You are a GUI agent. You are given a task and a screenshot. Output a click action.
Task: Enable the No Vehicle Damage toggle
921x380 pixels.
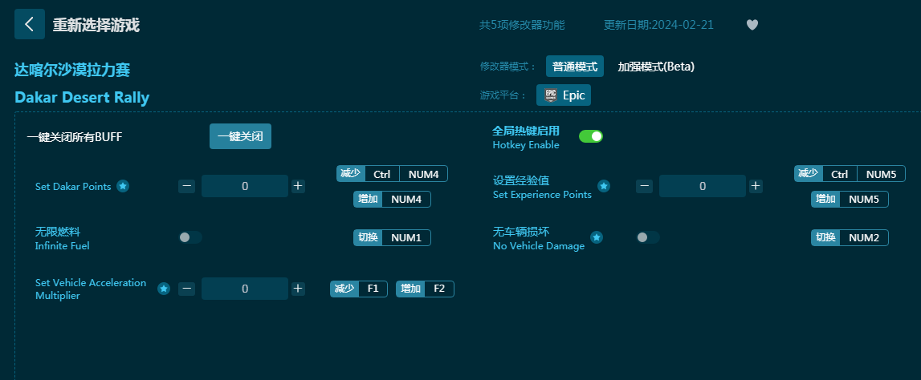pos(648,237)
